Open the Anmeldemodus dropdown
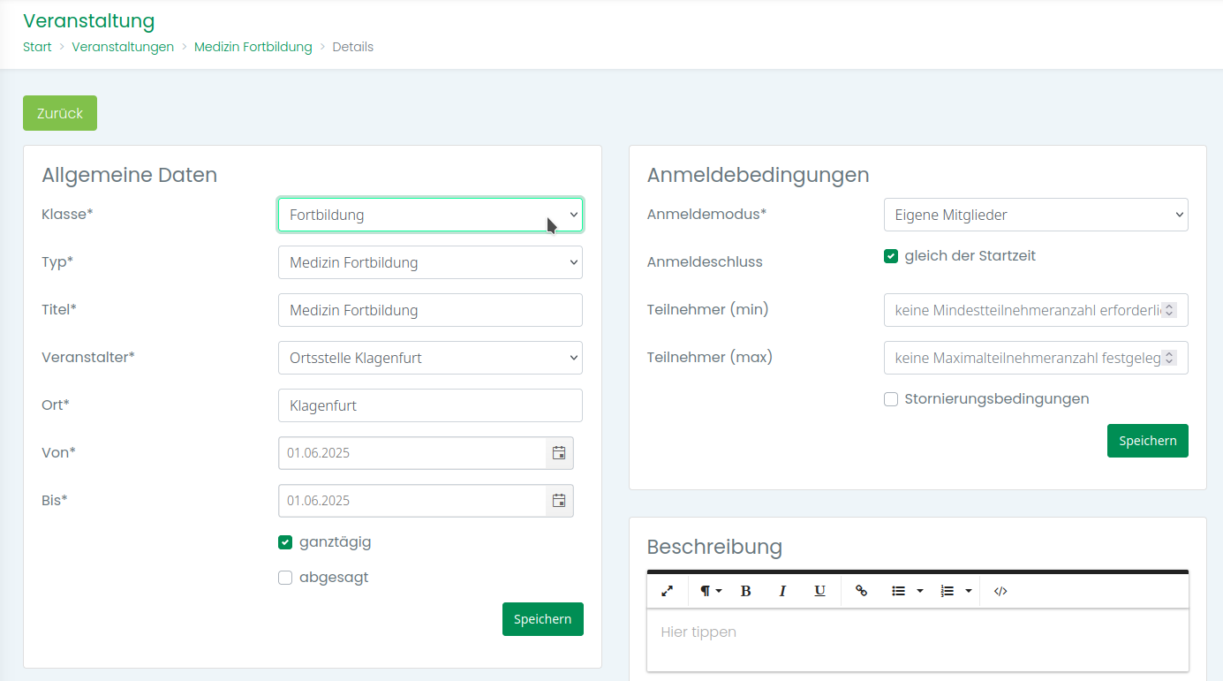The height and width of the screenshot is (681, 1223). 1035,215
